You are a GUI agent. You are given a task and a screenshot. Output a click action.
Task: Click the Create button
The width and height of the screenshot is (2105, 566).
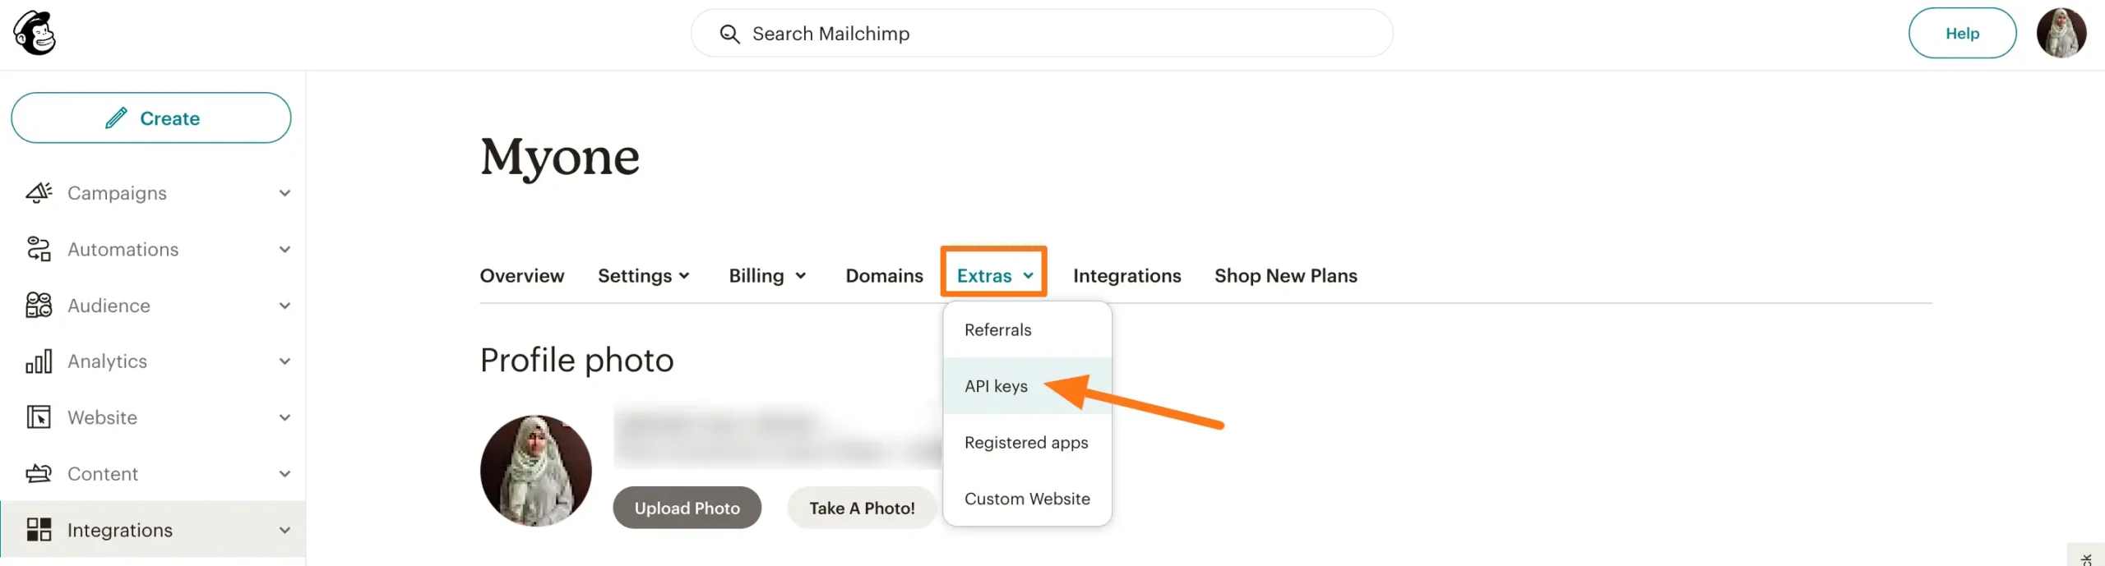click(x=151, y=117)
